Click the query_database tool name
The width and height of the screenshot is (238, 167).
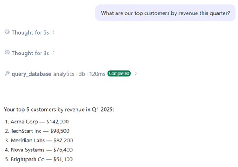pyautogui.click(x=31, y=74)
